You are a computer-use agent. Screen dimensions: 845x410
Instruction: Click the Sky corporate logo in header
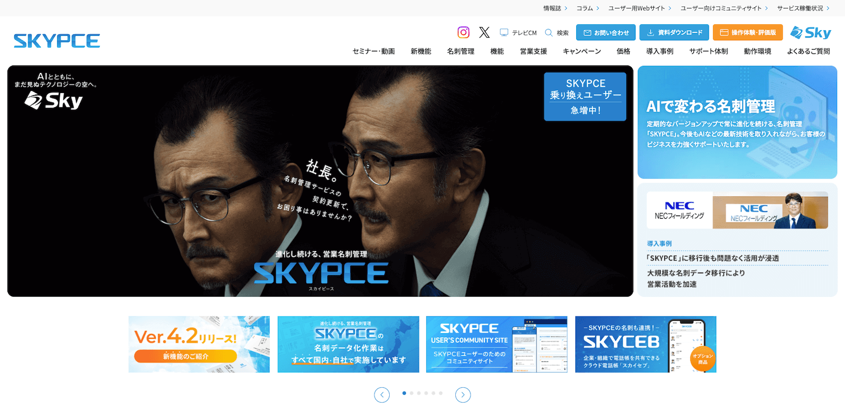point(811,33)
